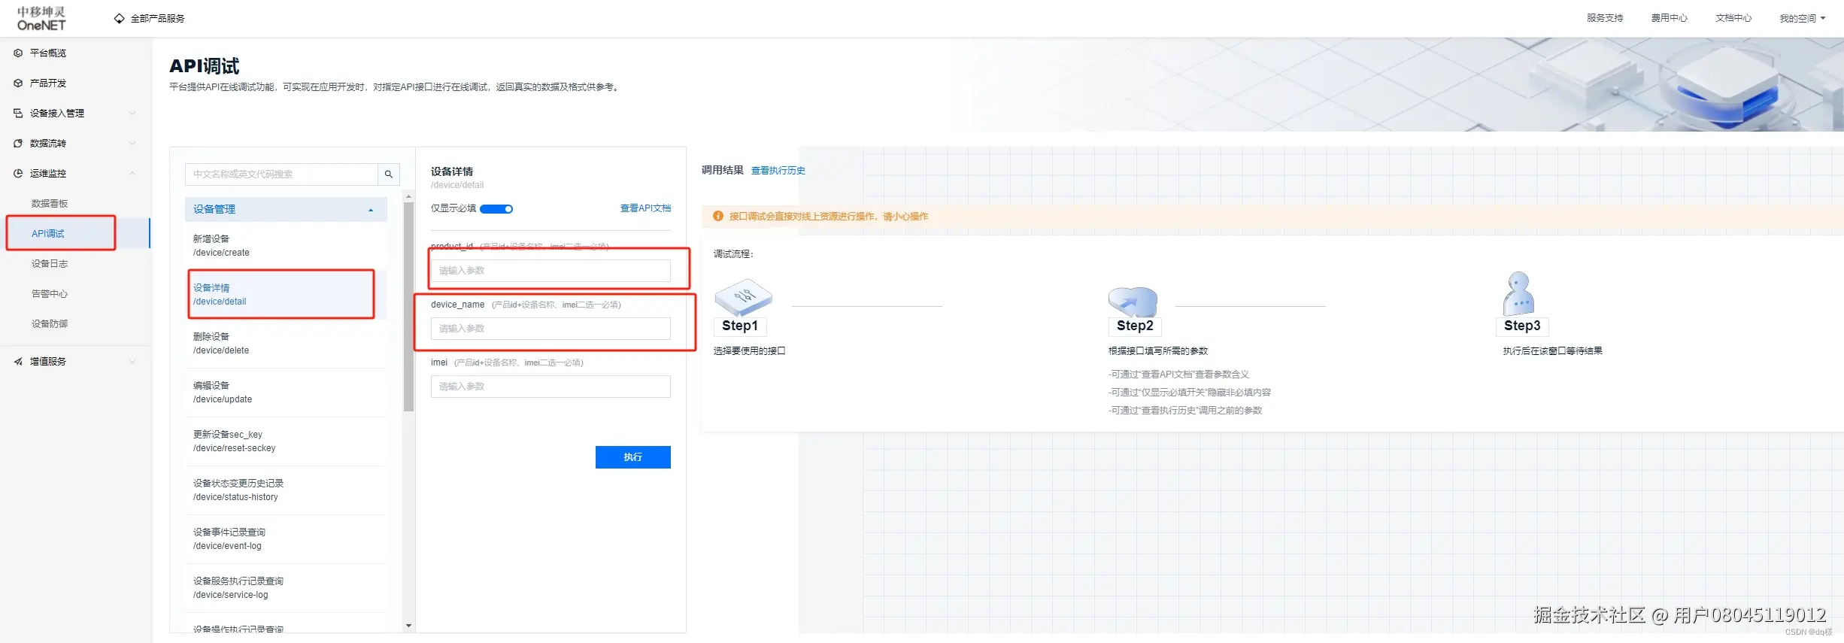Click the orange warning info icon
Viewport: 1844px width, 643px height.
718,217
